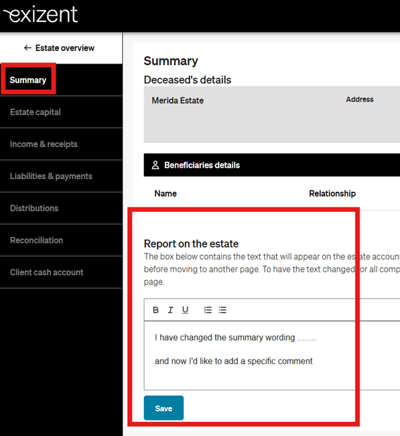Click into the report text editor box
Screen dimensions: 400x436
[x=272, y=356]
